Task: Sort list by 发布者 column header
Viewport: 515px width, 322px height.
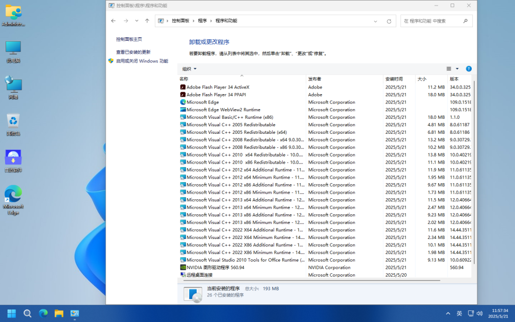Action: 345,79
